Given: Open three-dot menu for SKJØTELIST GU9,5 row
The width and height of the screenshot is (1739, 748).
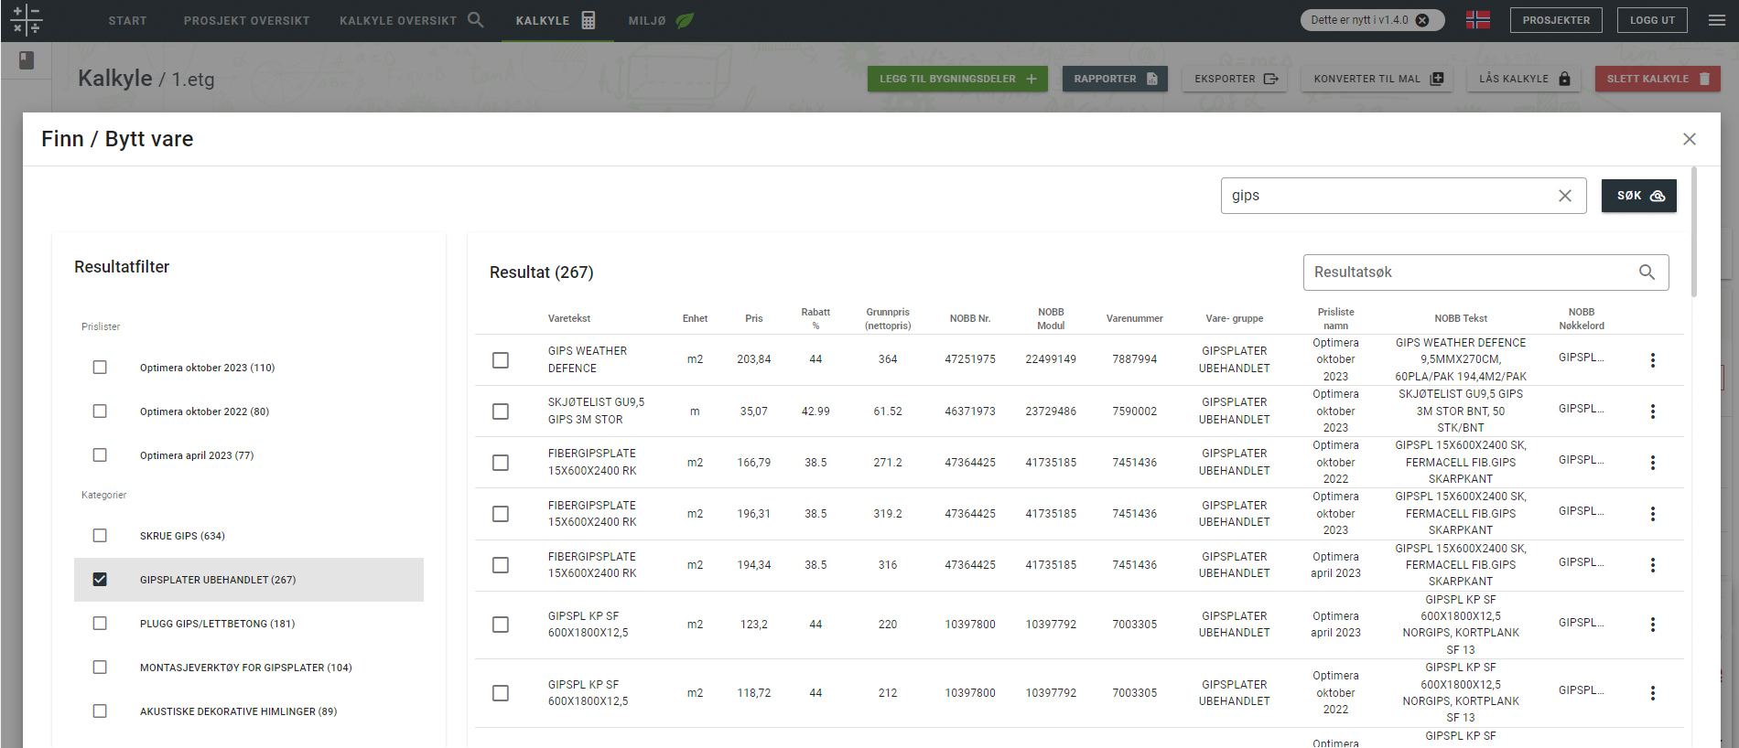Looking at the screenshot, I should point(1652,411).
